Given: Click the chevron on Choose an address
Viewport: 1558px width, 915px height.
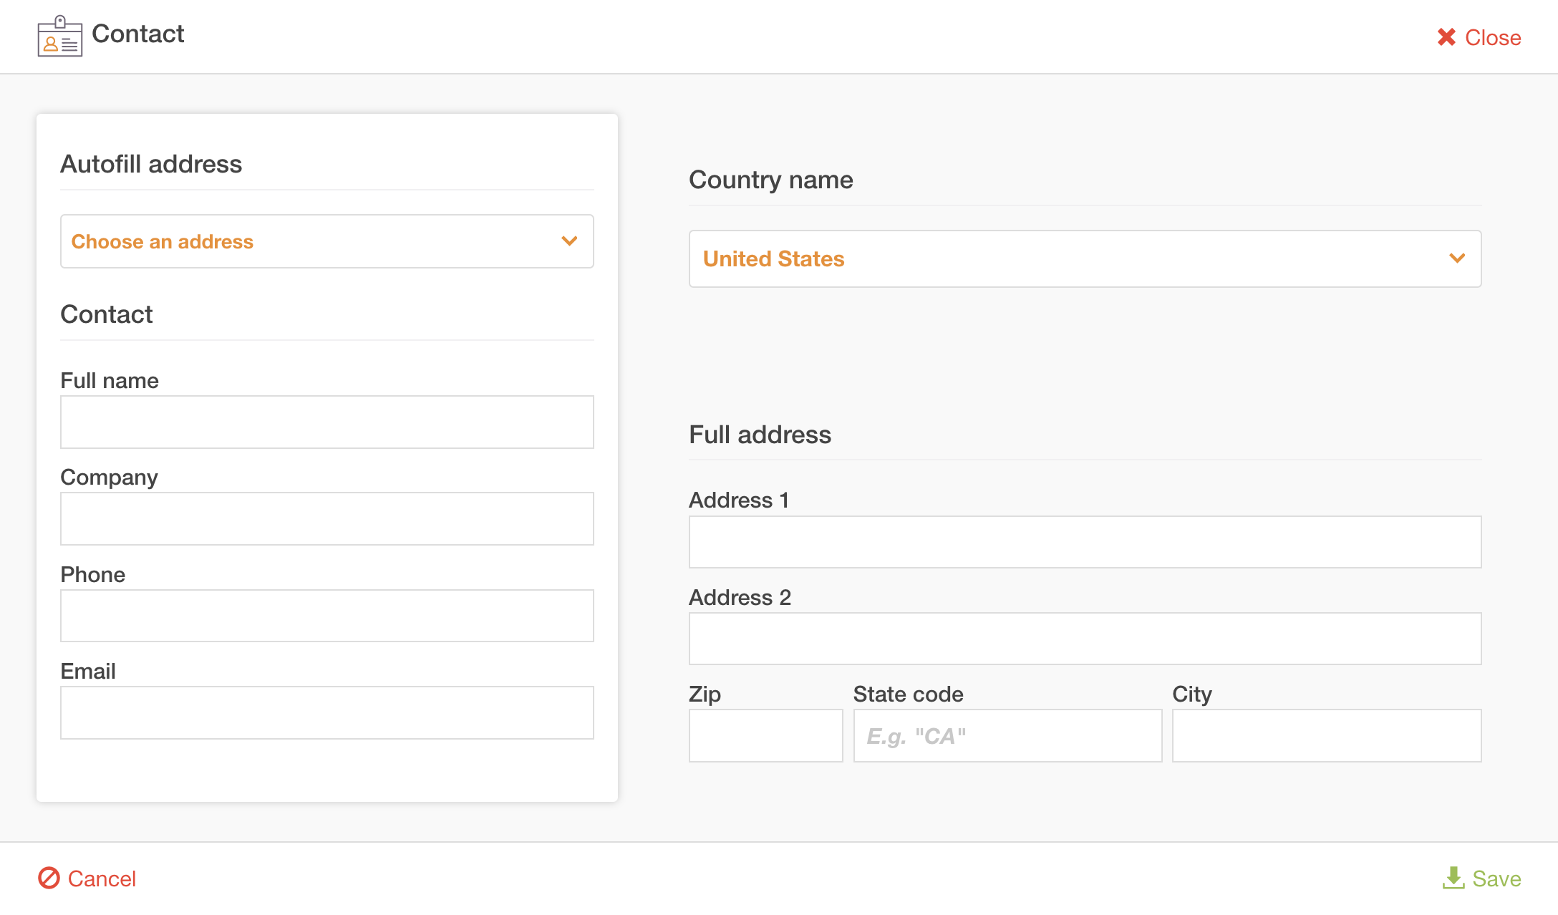Looking at the screenshot, I should tap(570, 241).
